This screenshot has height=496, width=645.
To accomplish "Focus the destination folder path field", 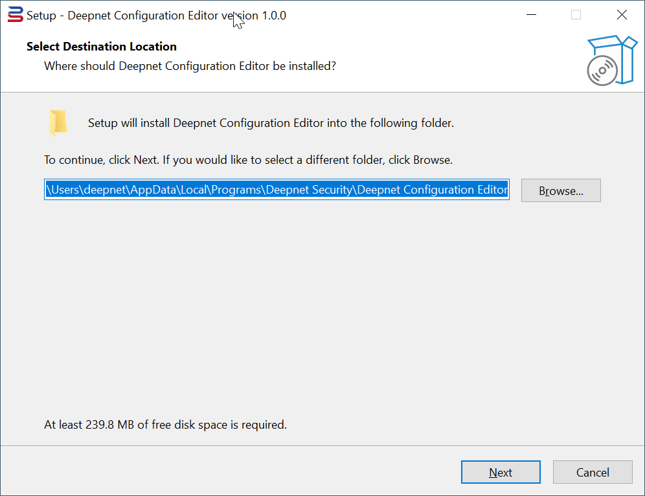I will tap(277, 190).
